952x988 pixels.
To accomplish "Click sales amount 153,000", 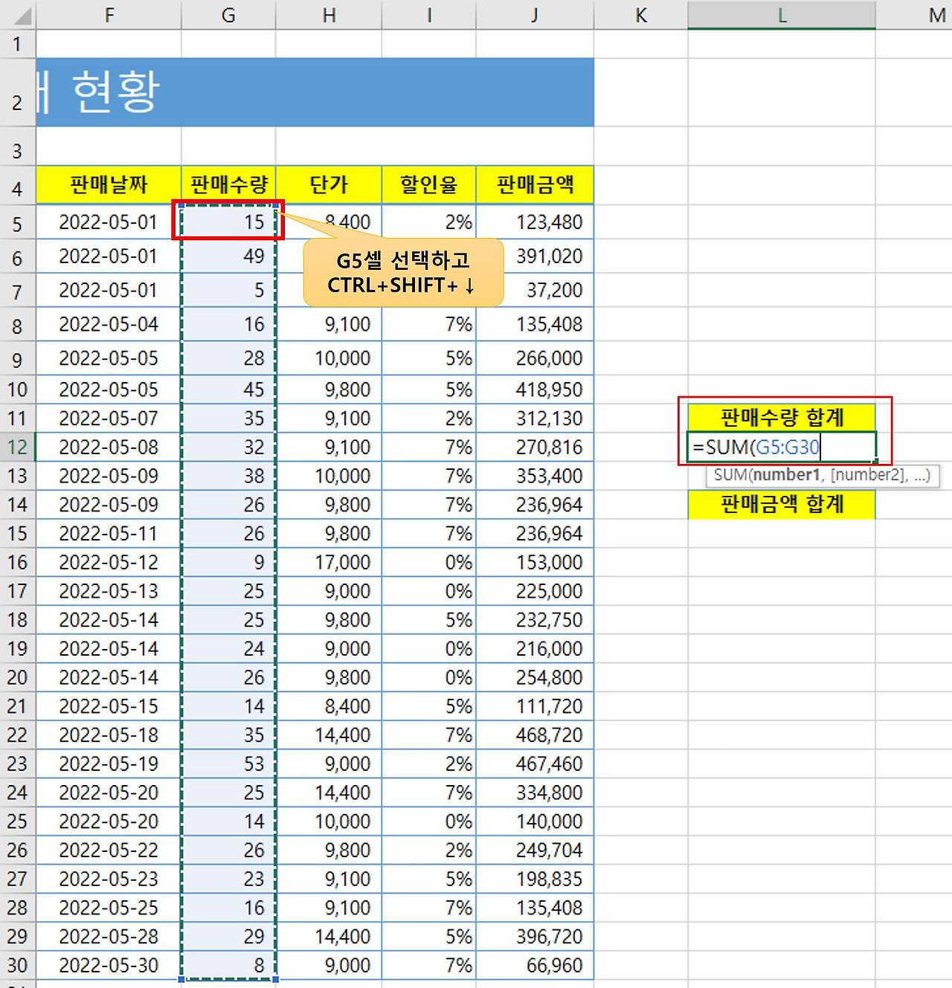I will [535, 562].
